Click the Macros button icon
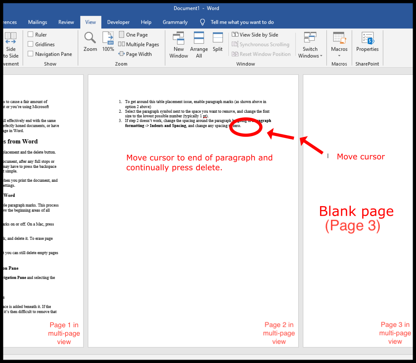 339,38
